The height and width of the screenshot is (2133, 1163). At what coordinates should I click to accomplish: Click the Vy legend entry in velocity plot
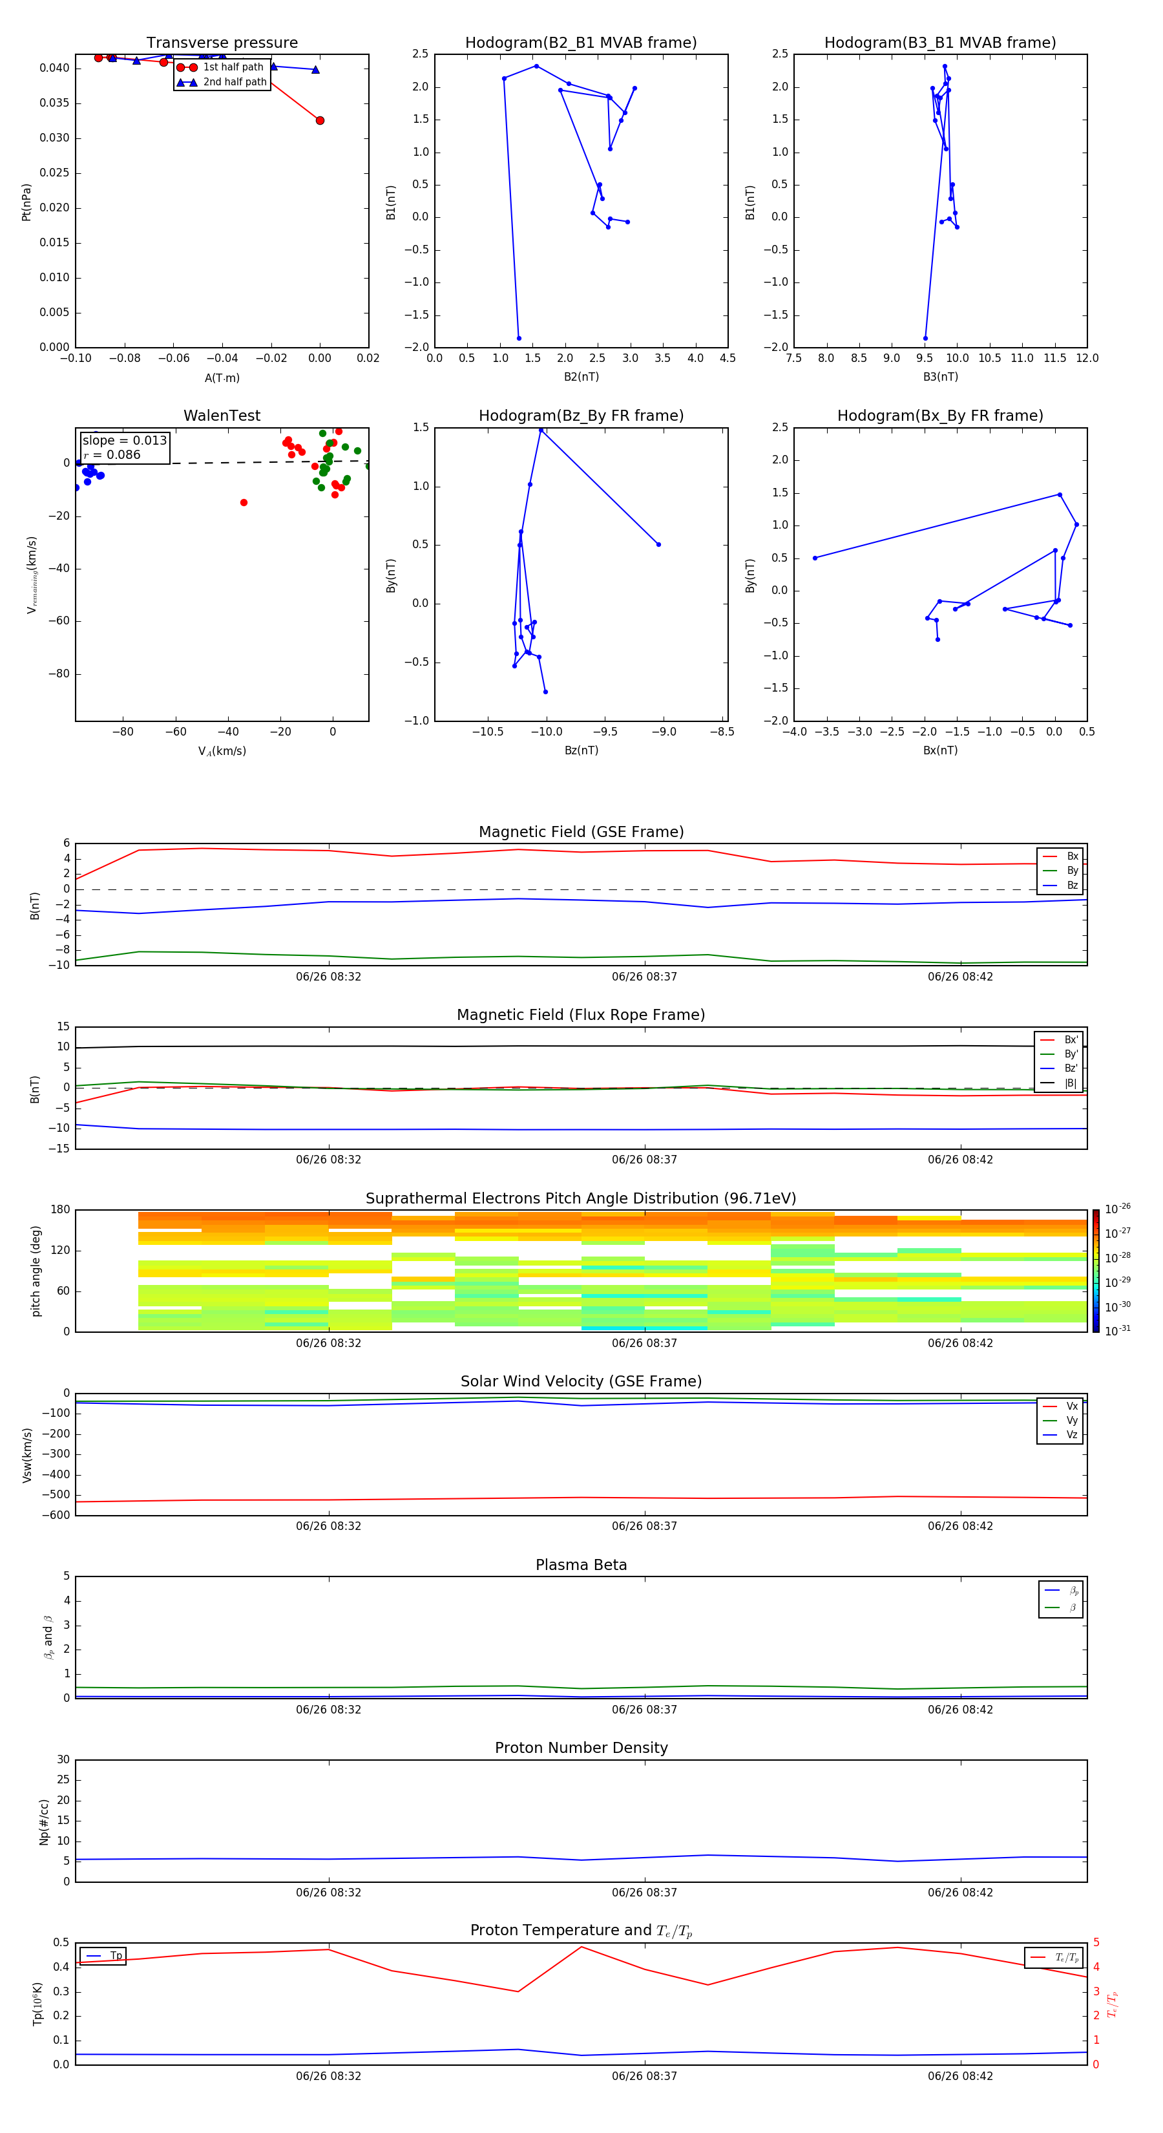pyautogui.click(x=1060, y=1420)
